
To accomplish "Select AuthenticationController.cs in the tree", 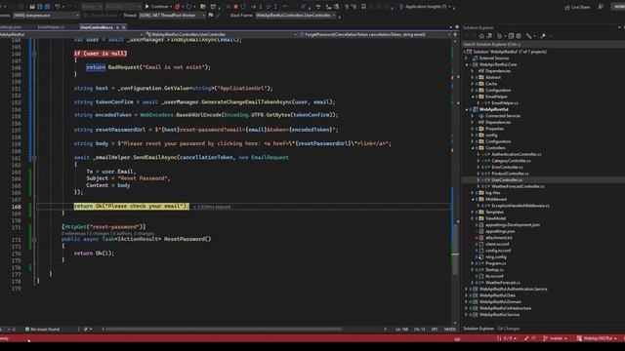I will (517, 154).
